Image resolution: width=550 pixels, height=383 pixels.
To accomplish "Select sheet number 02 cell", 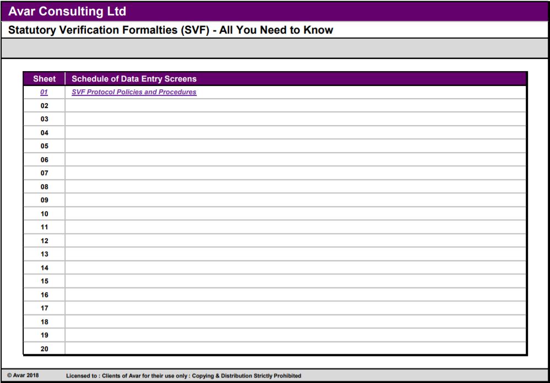I will pyautogui.click(x=44, y=106).
